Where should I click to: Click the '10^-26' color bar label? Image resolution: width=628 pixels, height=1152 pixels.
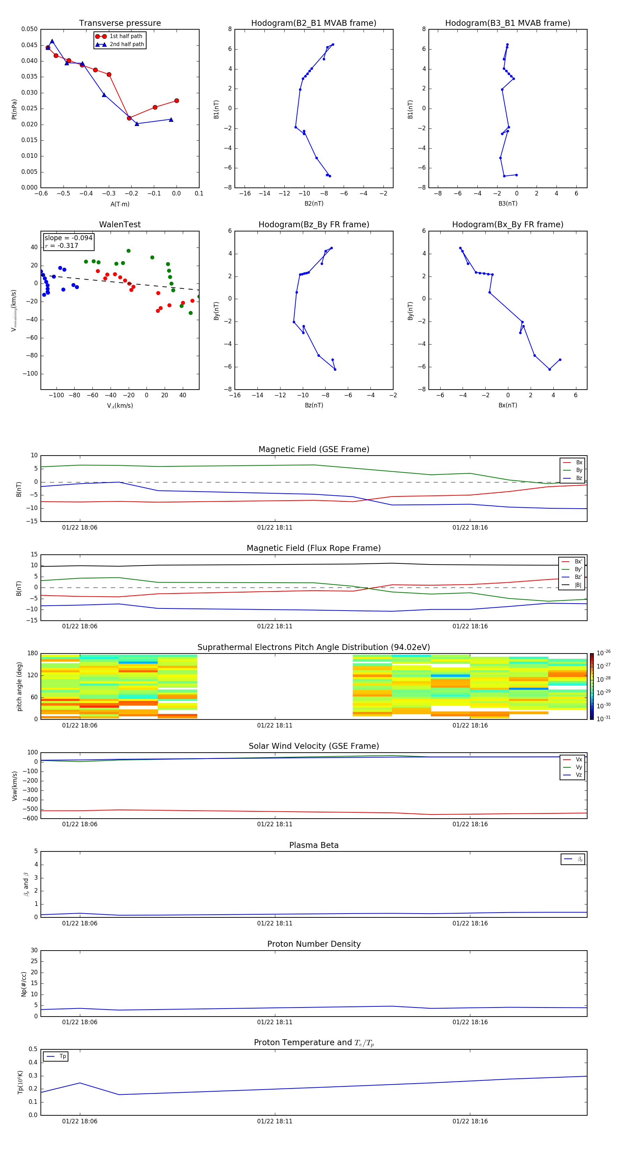coord(604,653)
